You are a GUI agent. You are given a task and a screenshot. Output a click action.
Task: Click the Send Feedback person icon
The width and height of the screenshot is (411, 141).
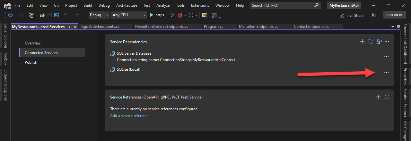tap(374, 15)
